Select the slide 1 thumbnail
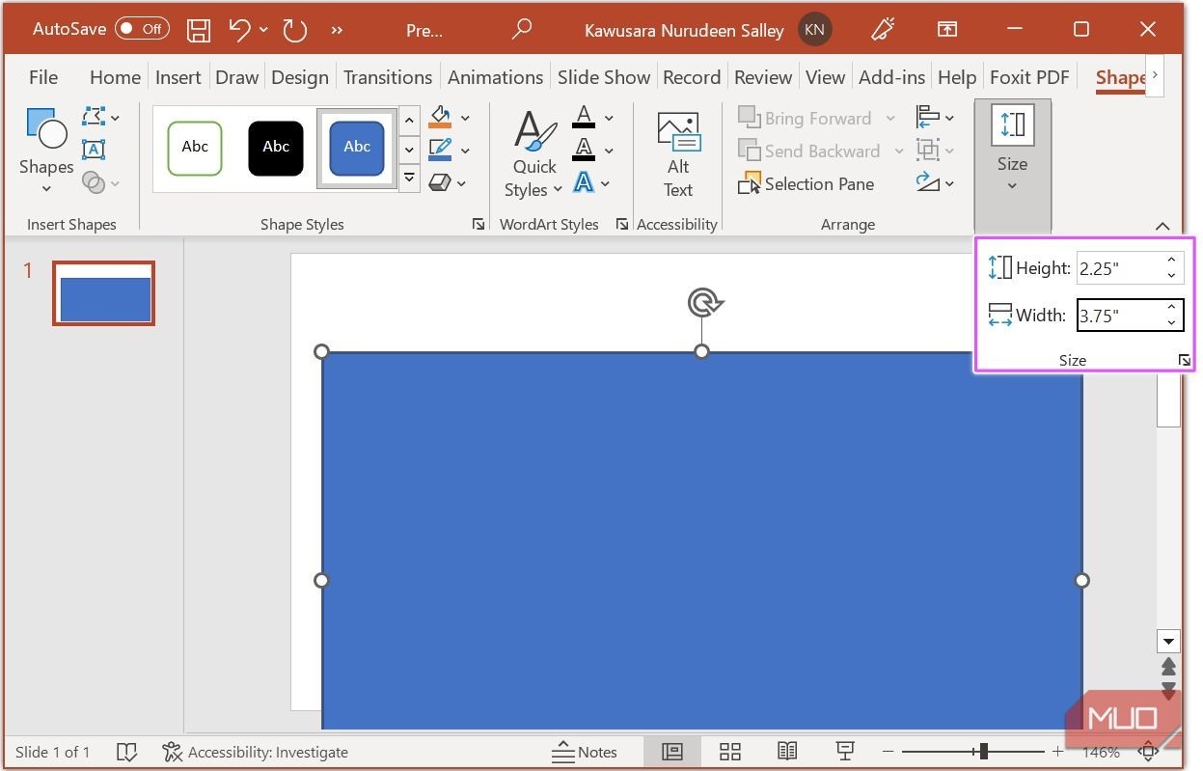This screenshot has width=1203, height=771. point(103,293)
